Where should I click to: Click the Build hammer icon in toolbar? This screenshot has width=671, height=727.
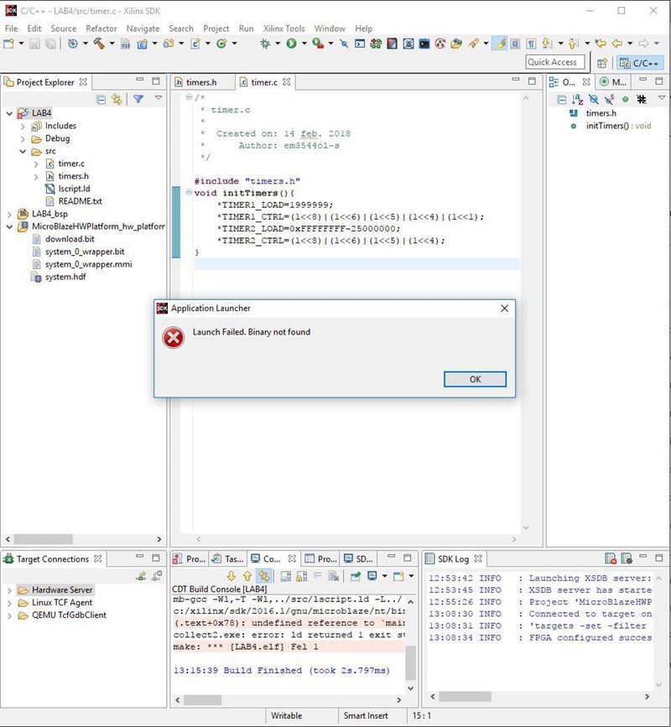(x=100, y=43)
